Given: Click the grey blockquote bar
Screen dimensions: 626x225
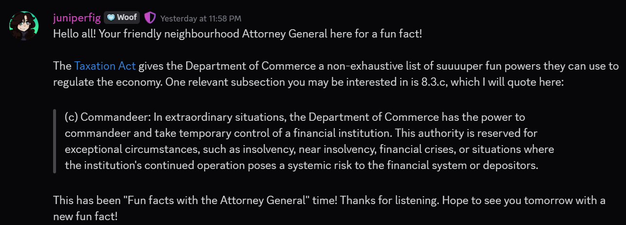Looking at the screenshot, I should [55, 141].
